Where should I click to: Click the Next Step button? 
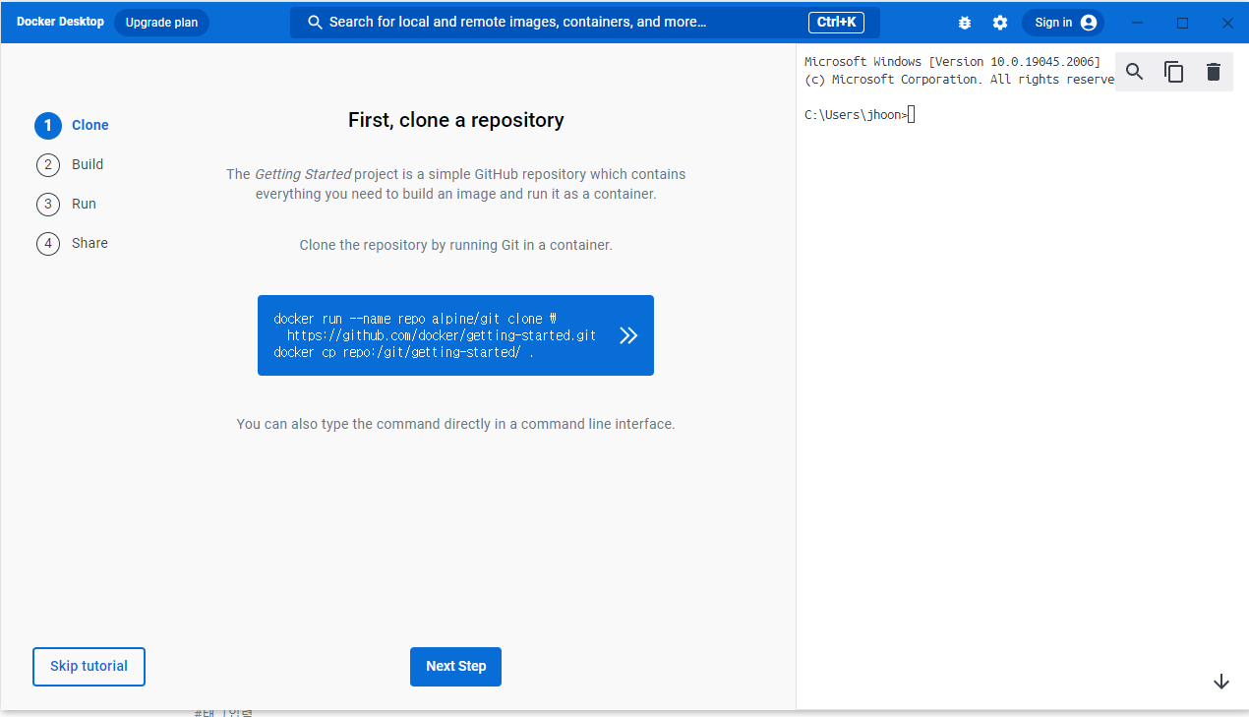pos(455,666)
